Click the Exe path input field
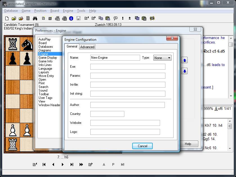236x177 pixels. coord(127,67)
